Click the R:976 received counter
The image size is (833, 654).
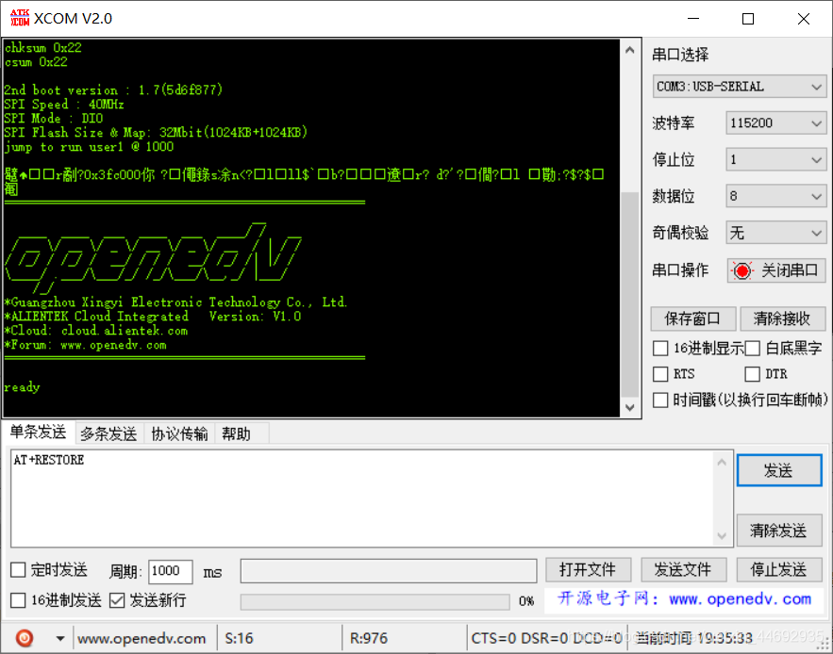click(369, 638)
